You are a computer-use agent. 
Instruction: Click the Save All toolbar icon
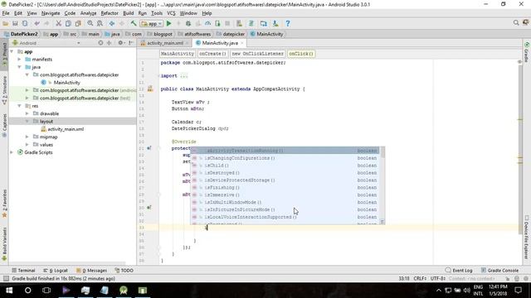click(15, 24)
